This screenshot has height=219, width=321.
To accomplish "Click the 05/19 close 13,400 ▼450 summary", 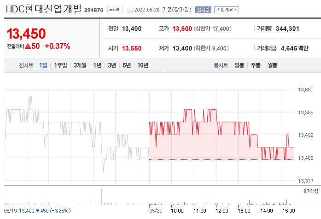I will 45,211.
